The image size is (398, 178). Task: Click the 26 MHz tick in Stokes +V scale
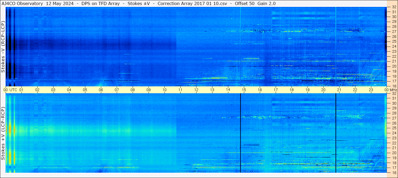point(394,123)
